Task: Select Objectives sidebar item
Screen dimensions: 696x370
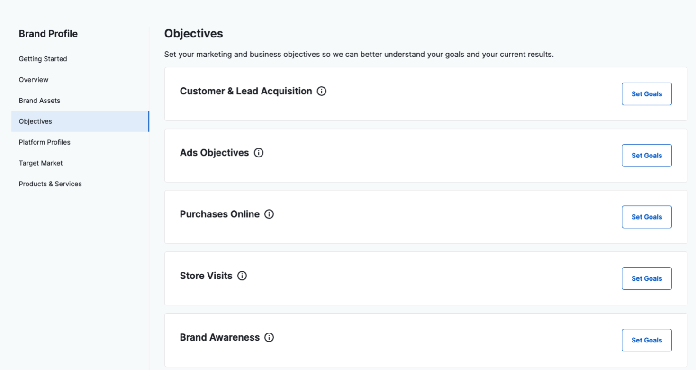Action: 36,121
